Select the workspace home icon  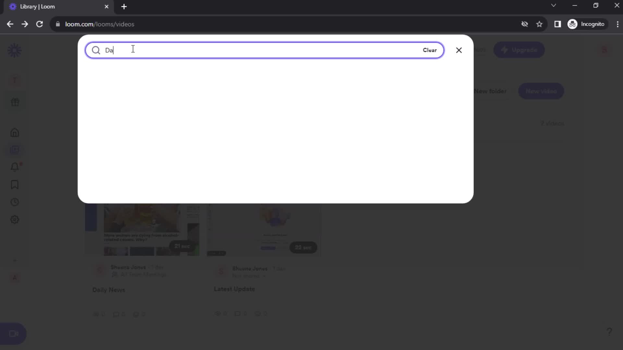(x=15, y=133)
